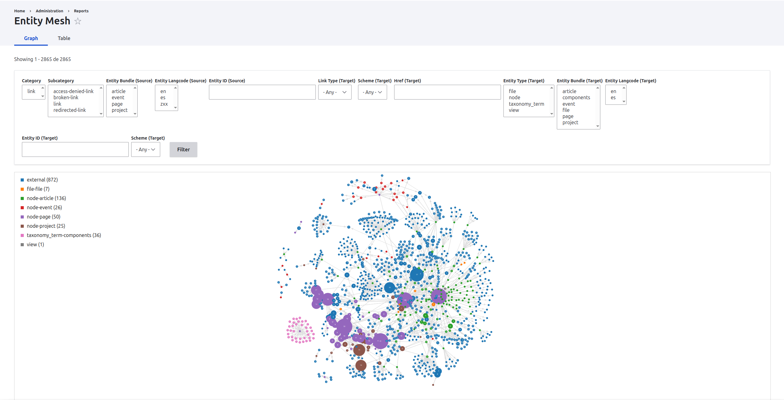Select es in Entity Langcode (Source)

[x=163, y=97]
